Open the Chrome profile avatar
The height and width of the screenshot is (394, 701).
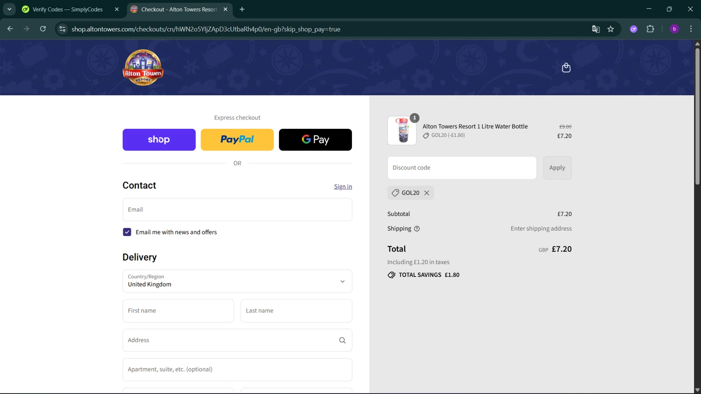pyautogui.click(x=674, y=29)
